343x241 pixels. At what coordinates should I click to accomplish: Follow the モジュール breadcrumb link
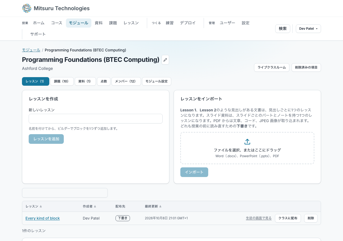[x=31, y=50]
